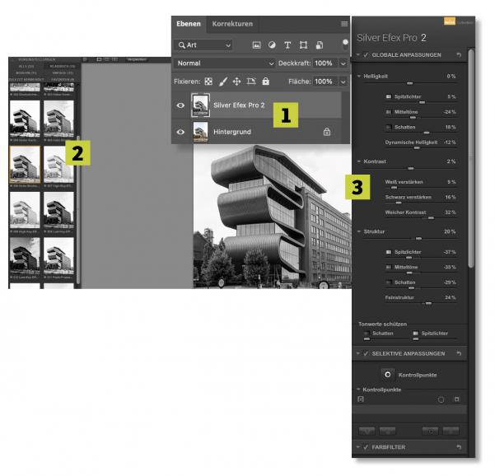The height and width of the screenshot is (476, 495).
Task: Reset Selektive Anpassungen with its arrow icon
Action: coord(459,353)
